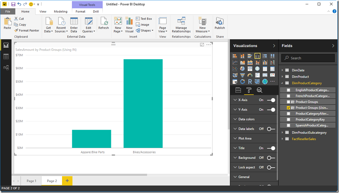
Task: Select the line chart visualization
Action: point(235,63)
